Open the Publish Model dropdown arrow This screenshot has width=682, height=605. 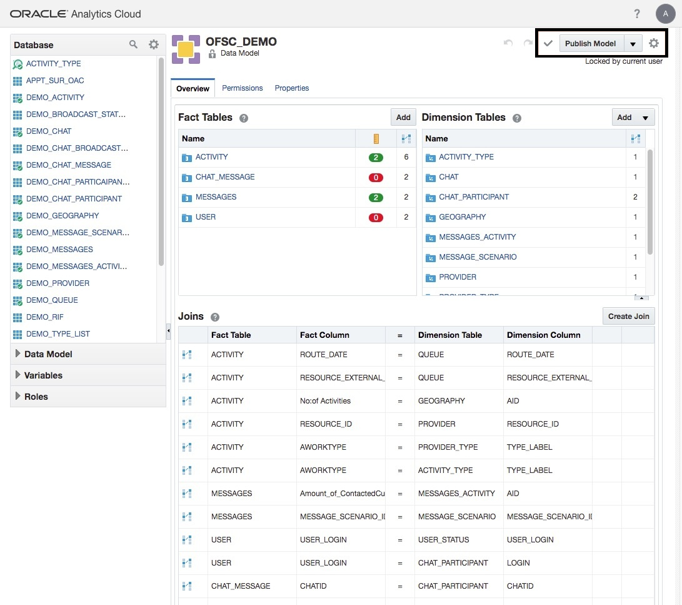coord(633,44)
